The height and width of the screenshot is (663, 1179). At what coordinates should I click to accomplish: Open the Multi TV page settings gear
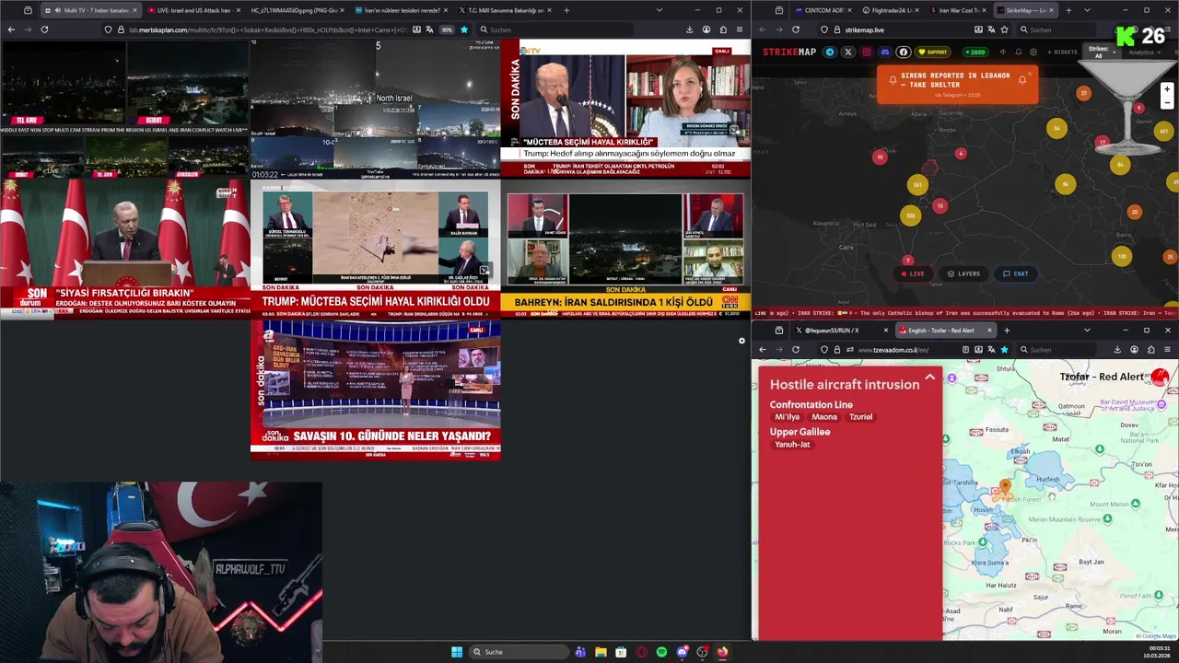741,342
